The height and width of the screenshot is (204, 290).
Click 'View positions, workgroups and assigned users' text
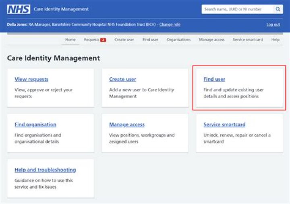tap(142, 138)
